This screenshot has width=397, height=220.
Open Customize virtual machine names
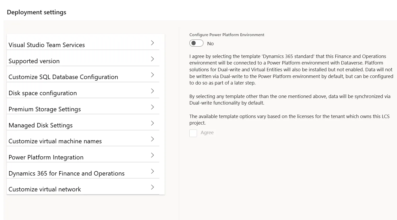(x=83, y=139)
